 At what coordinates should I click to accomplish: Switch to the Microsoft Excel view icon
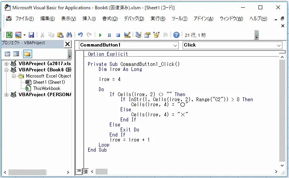coord(9,35)
